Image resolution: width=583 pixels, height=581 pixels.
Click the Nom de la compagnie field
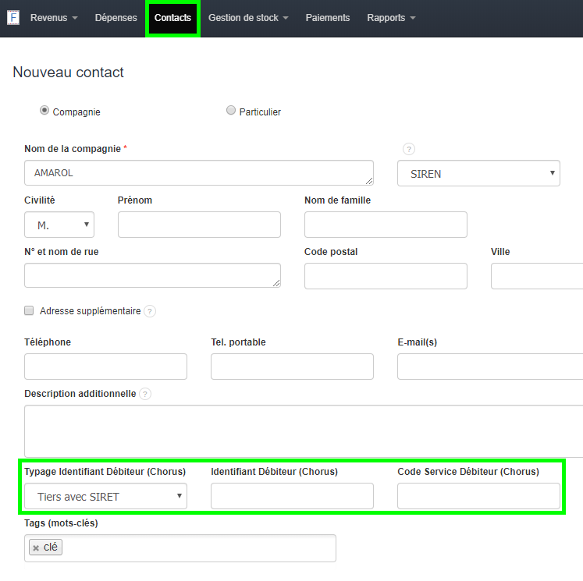coord(198,173)
